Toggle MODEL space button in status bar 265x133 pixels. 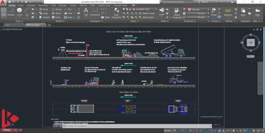click(x=168, y=131)
